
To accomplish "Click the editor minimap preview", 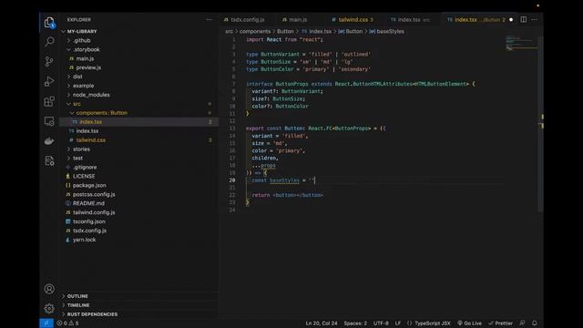I will pyautogui.click(x=521, y=43).
